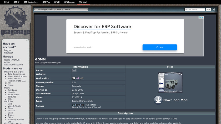The width and height of the screenshot is (221, 124).
Task: Click the blue Open ad button
Action: pyautogui.click(x=159, y=47)
